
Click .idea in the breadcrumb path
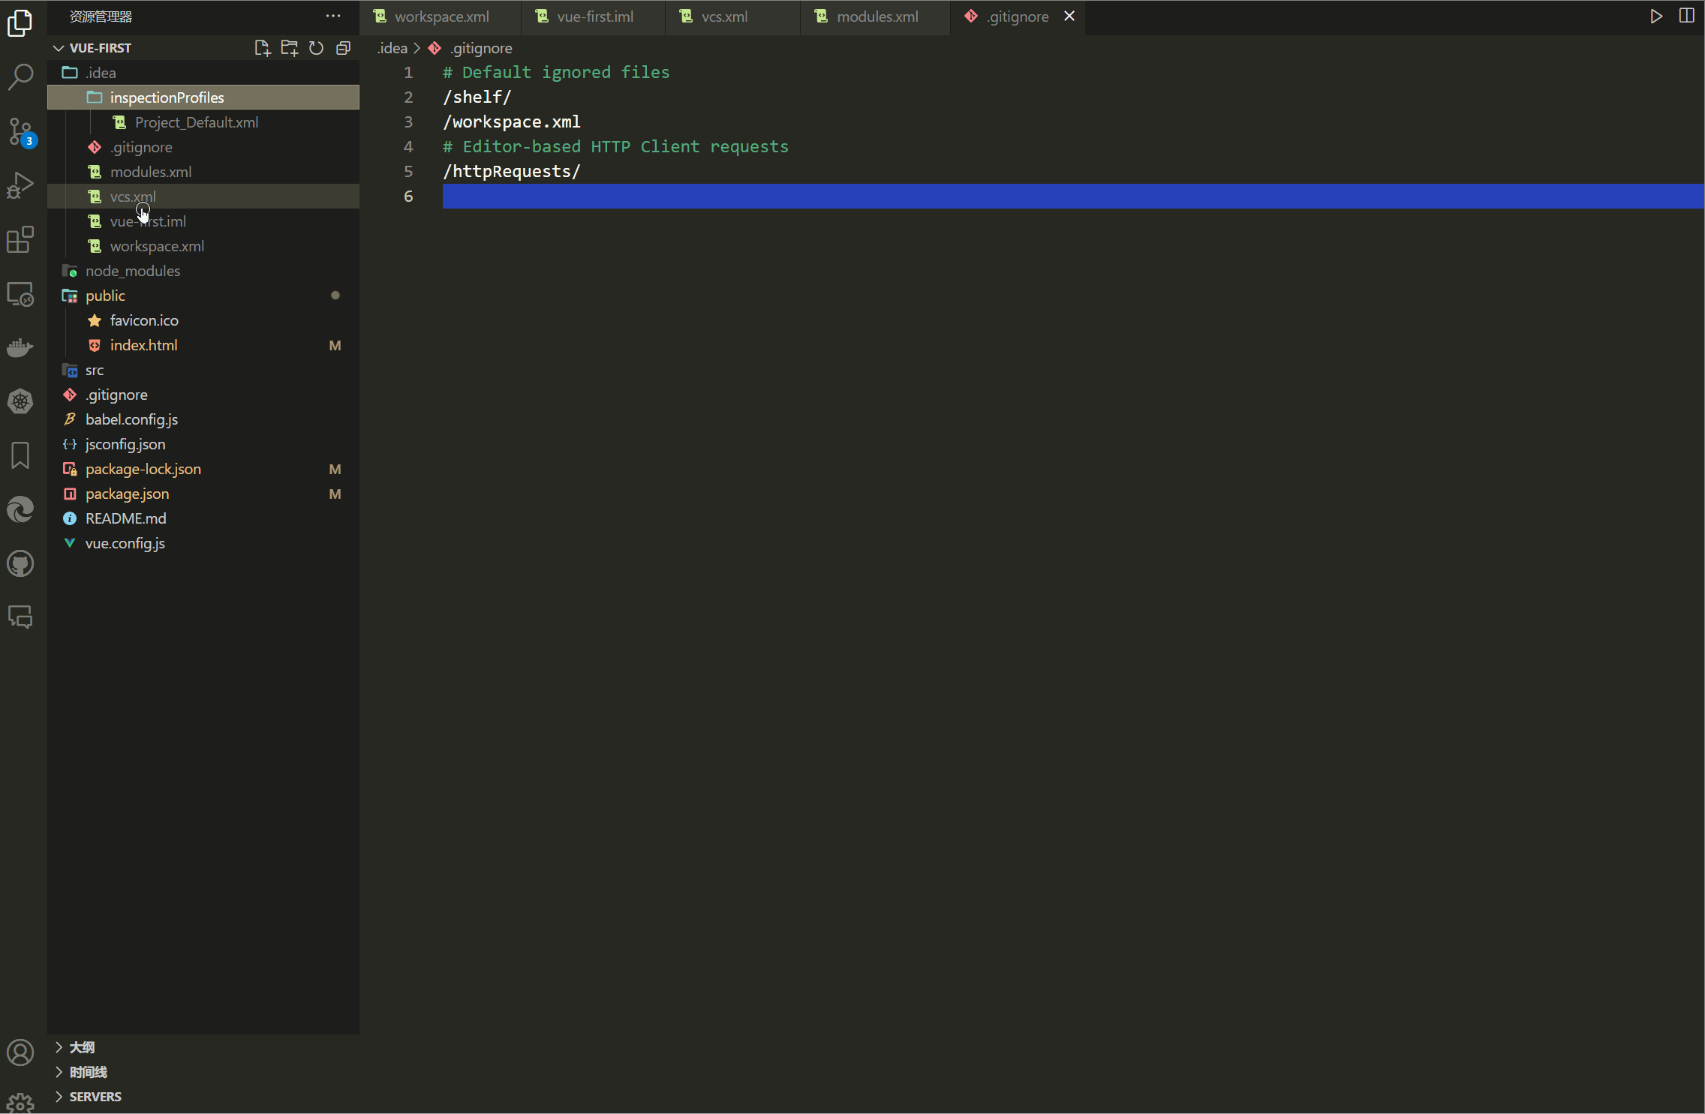[x=392, y=48]
